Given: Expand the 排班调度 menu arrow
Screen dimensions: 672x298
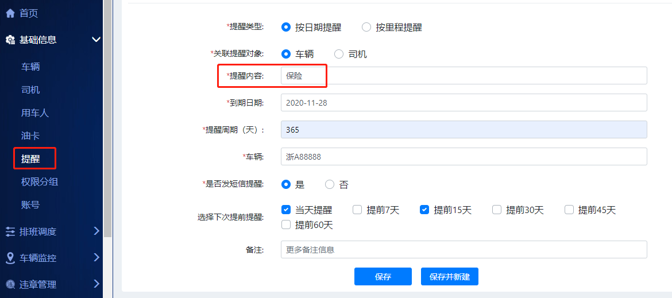Looking at the screenshot, I should (x=96, y=231).
